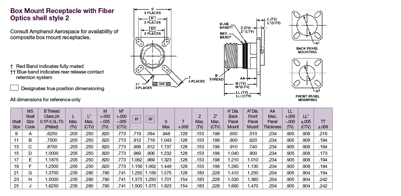Image resolution: width=401 pixels, height=196 pixels.
Task: Click the 'B Thread Class 2A' column header
Action: (x=51, y=119)
